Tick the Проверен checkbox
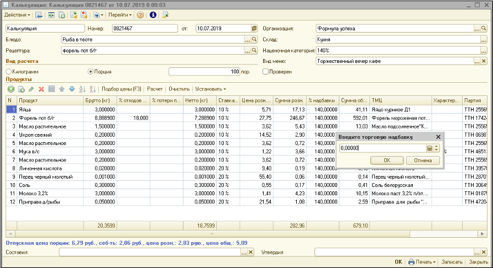 click(x=266, y=72)
